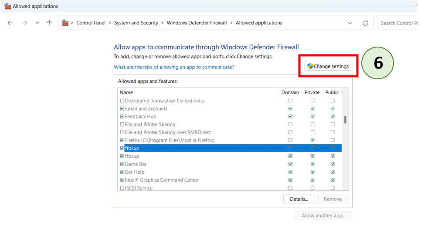Navigate to System and Security breadcrumb
The height and width of the screenshot is (230, 421).
click(x=136, y=23)
